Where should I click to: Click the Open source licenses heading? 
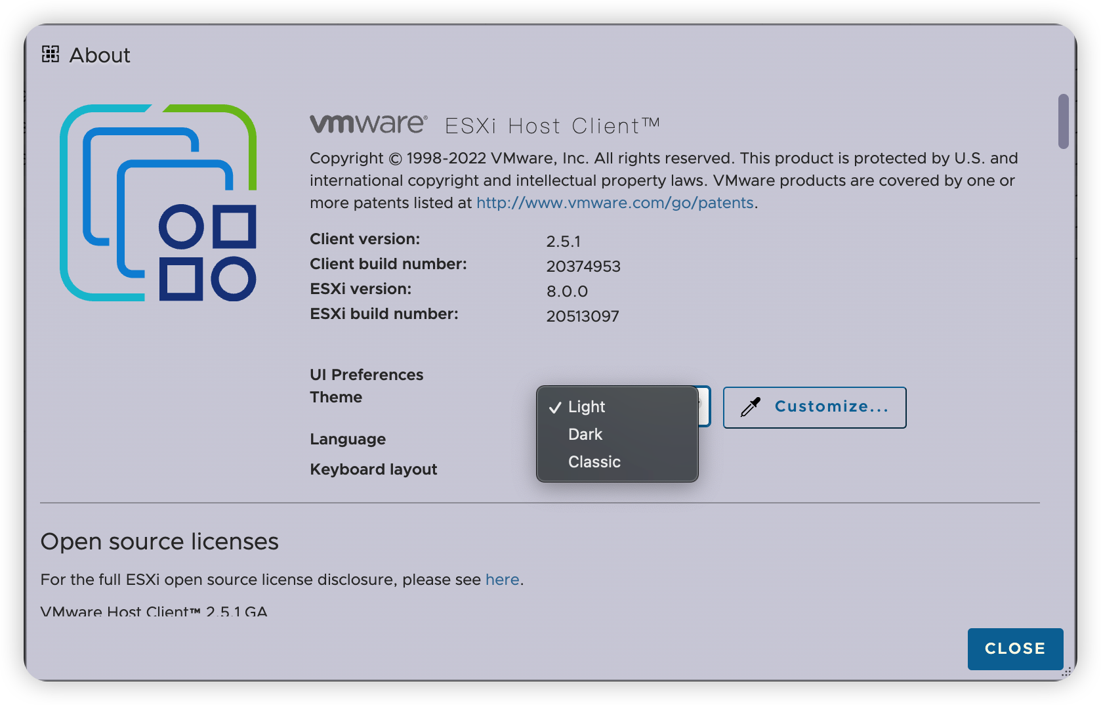[159, 542]
